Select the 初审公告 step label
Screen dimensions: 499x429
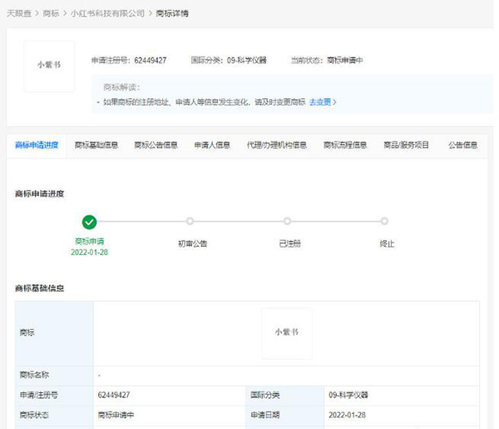point(193,244)
